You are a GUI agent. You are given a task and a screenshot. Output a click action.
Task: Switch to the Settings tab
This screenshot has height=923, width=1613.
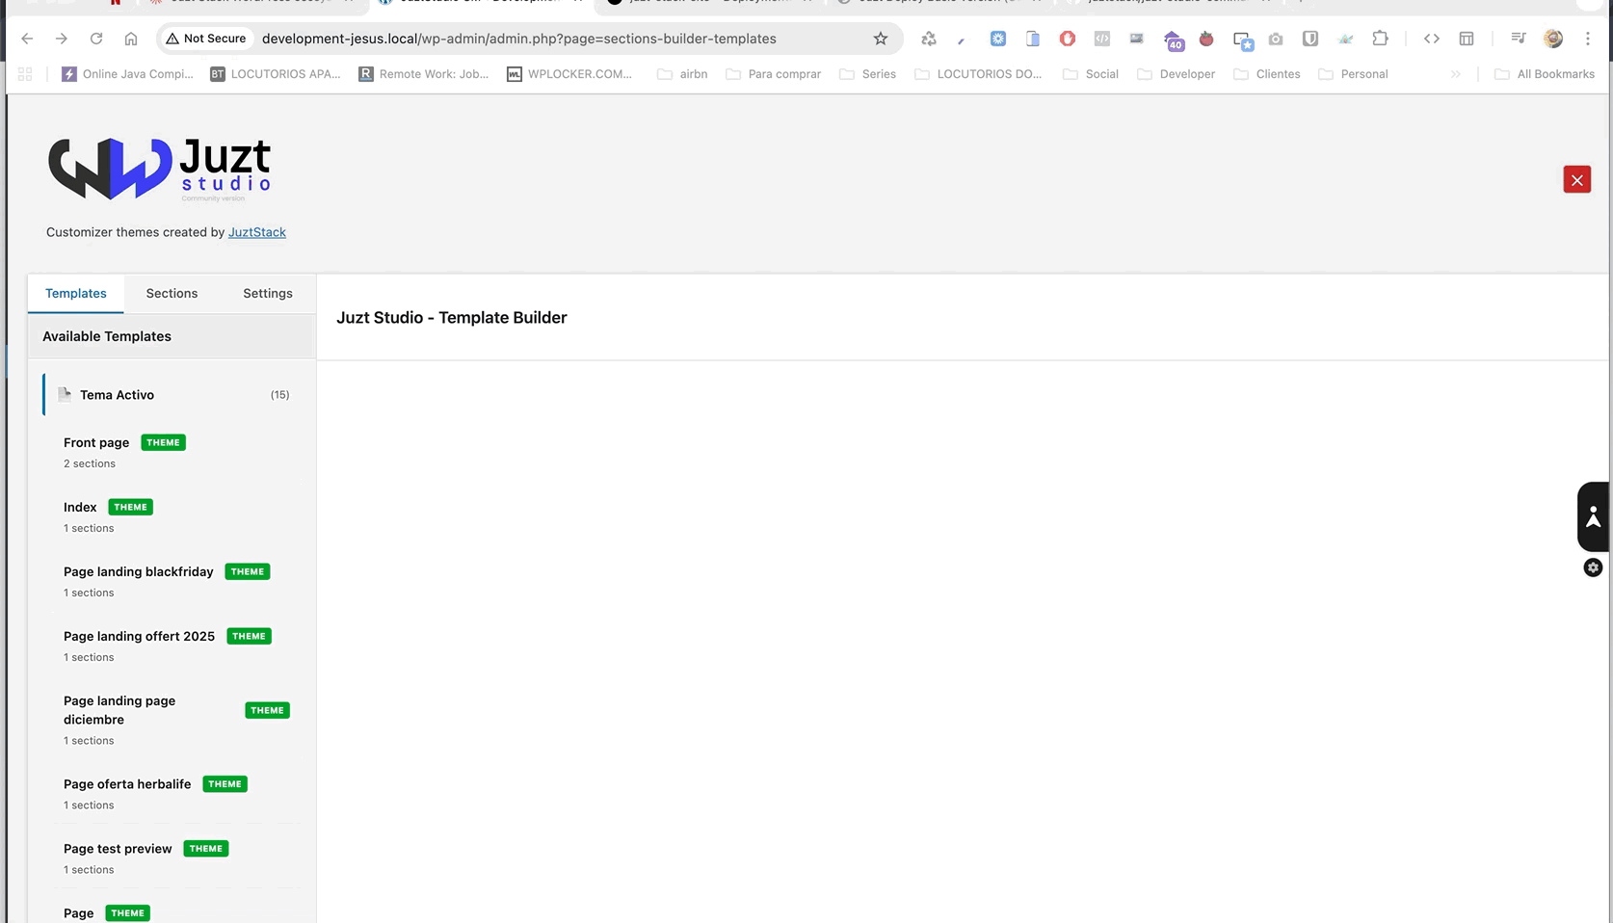(268, 294)
